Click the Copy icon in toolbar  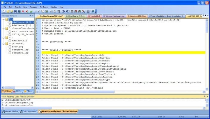pos(43,11)
